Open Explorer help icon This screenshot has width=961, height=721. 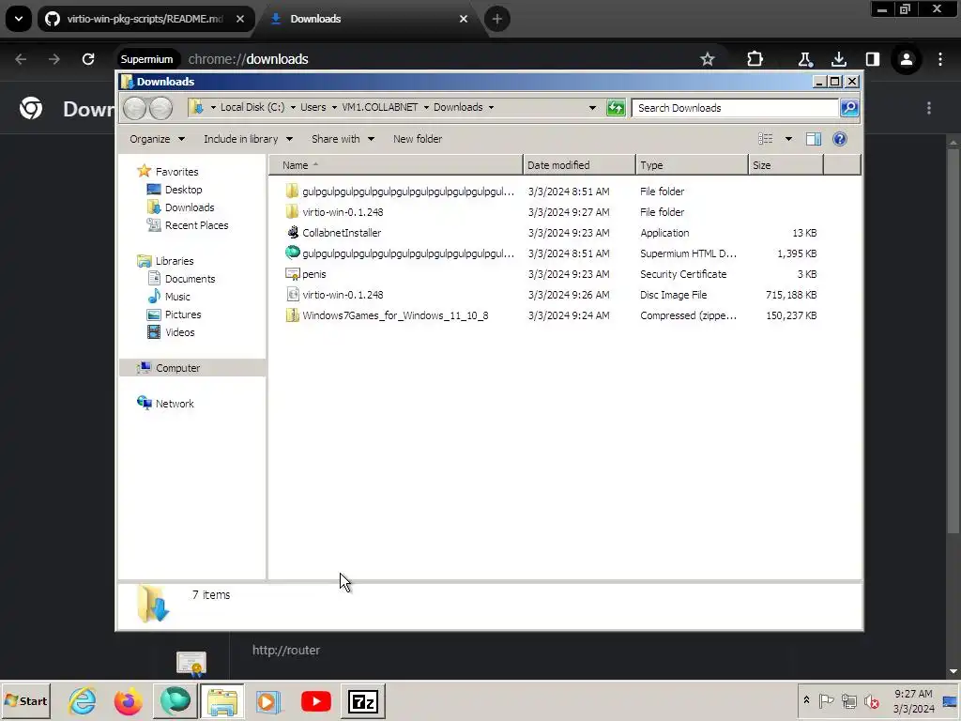840,139
